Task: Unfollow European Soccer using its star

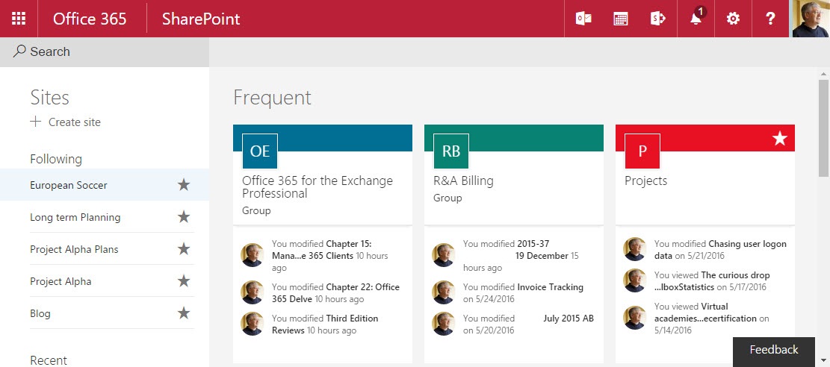Action: tap(184, 185)
